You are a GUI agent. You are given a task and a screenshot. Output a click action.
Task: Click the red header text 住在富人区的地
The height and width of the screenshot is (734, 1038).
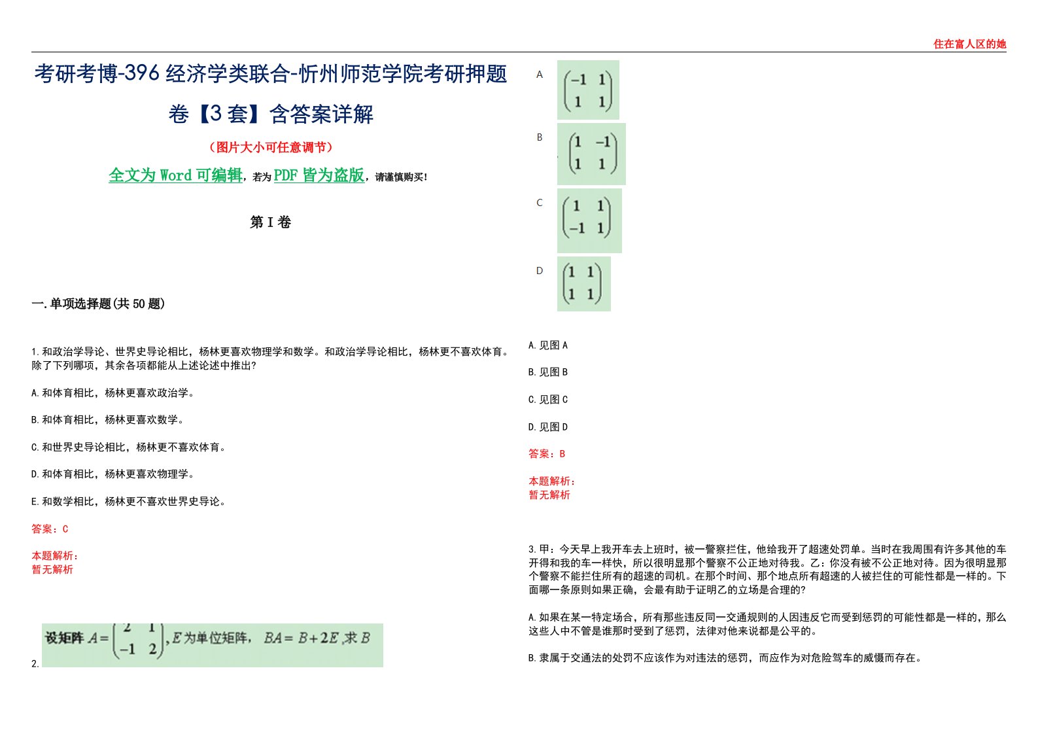click(x=969, y=44)
